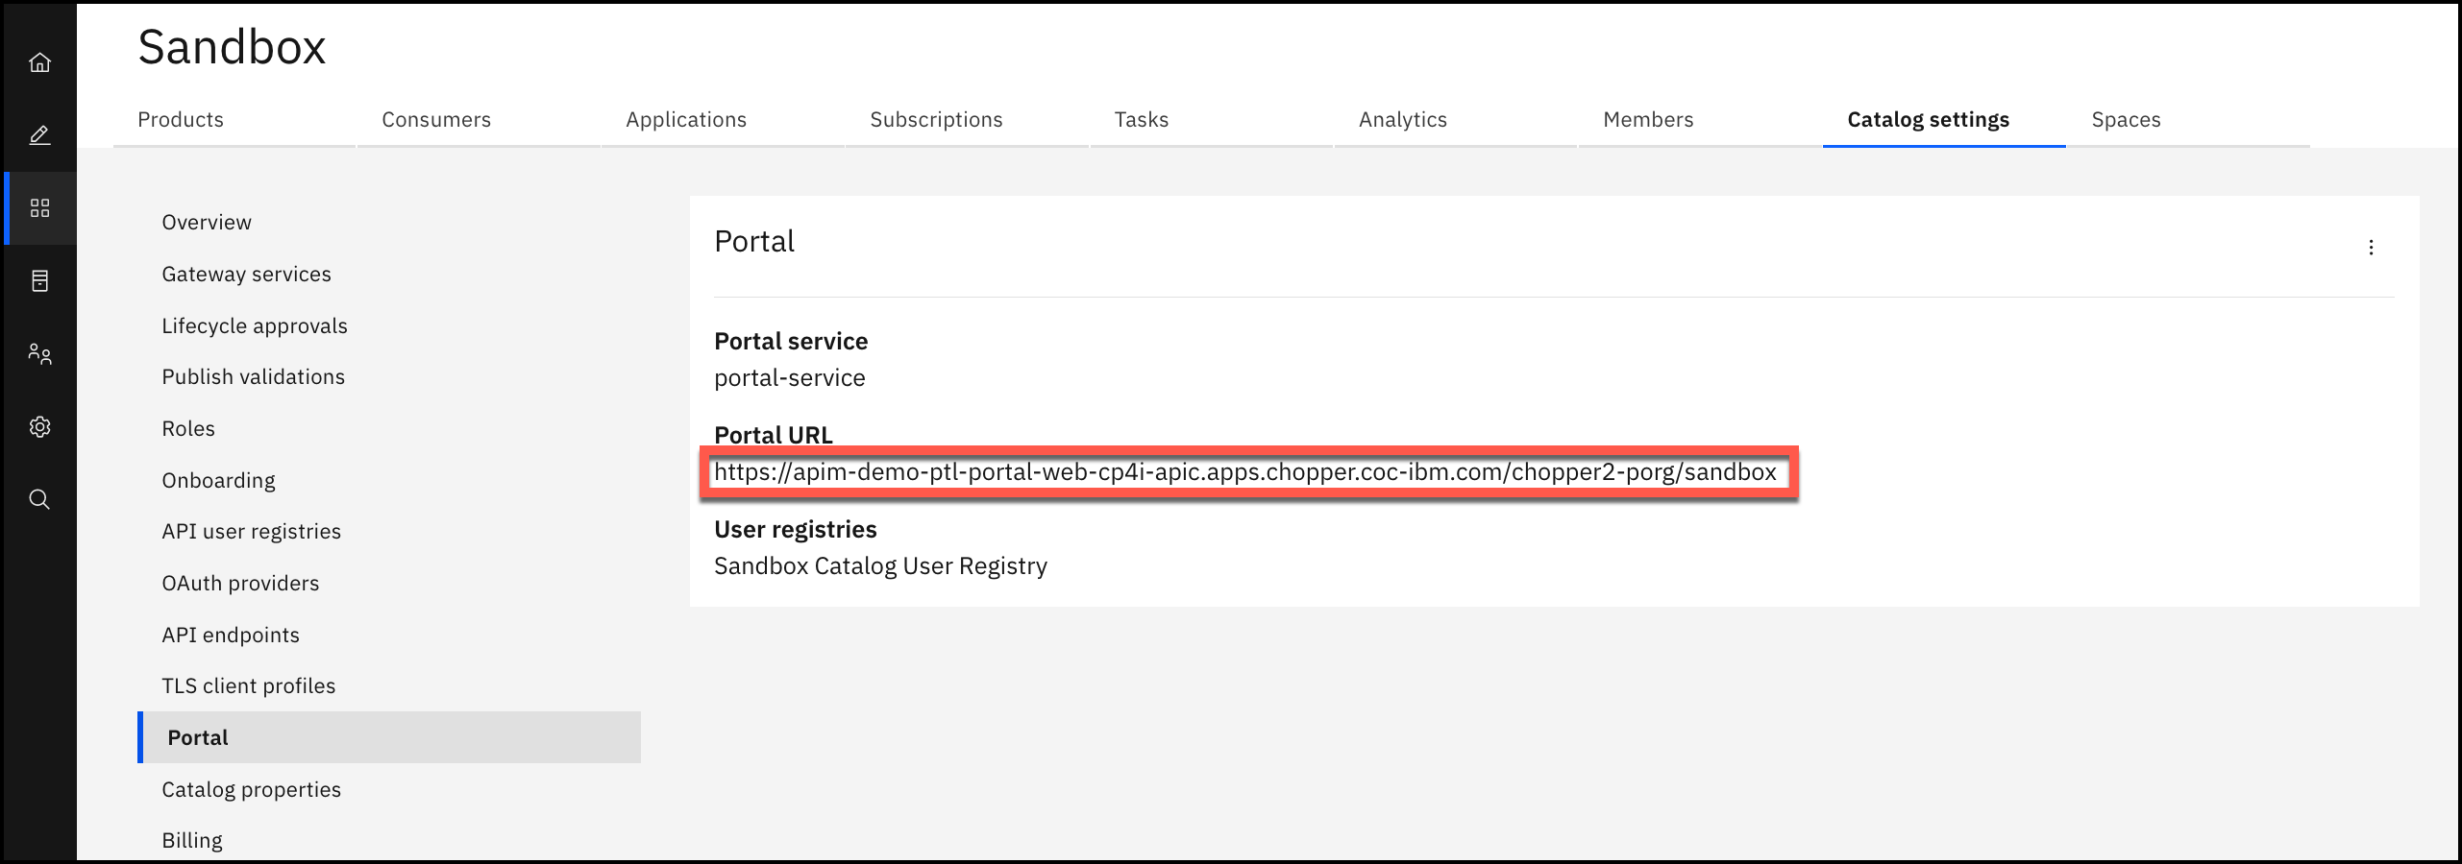This screenshot has height=864, width=2462.
Task: Select Portal in settings menu
Action: point(389,737)
